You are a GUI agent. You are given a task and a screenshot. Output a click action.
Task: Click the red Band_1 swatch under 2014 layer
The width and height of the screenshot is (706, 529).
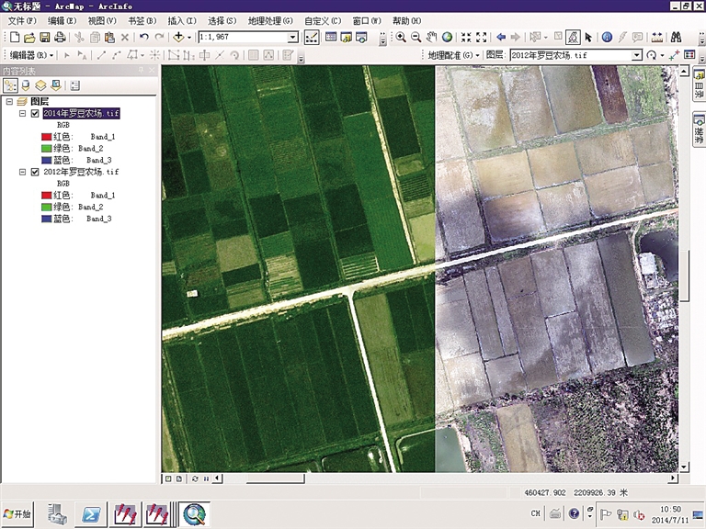(47, 137)
